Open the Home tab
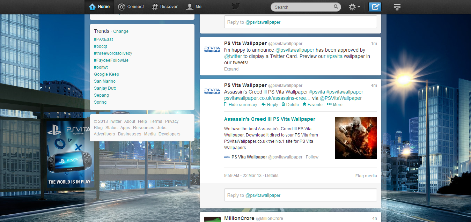471x222 pixels. 100,7
